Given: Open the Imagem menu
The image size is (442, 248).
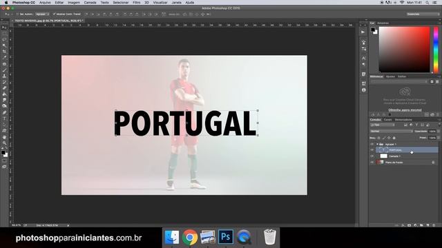Looking at the screenshot, I should click(x=74, y=3).
